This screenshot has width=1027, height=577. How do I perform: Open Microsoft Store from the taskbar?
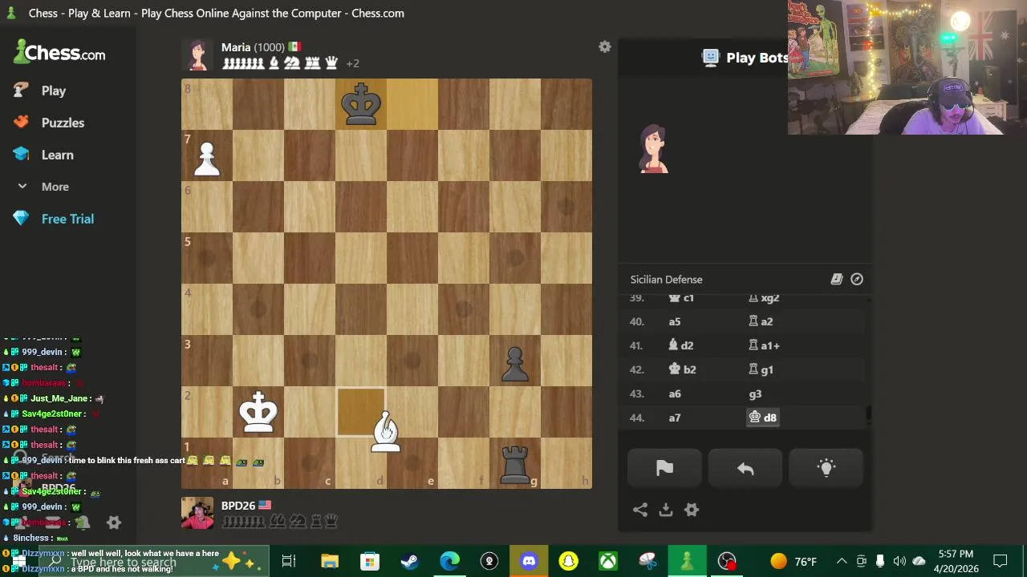(369, 561)
